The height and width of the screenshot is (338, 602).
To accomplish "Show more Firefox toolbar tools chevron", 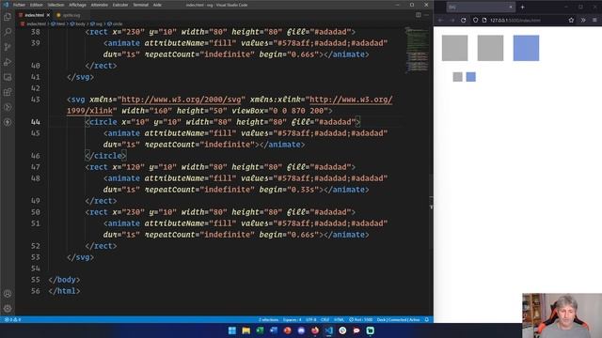I will pos(583,20).
